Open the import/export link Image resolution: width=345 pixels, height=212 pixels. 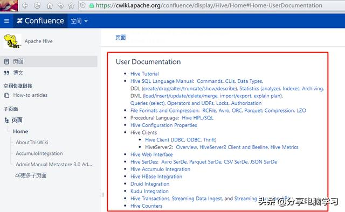point(236,96)
